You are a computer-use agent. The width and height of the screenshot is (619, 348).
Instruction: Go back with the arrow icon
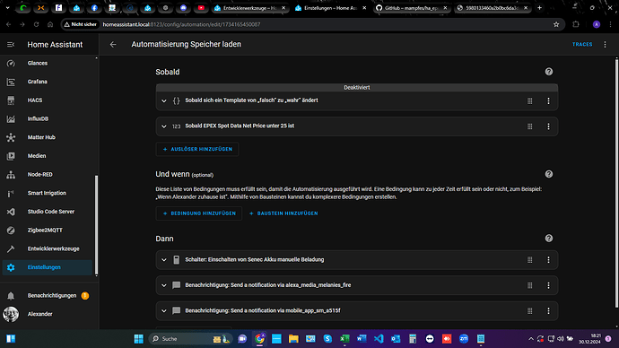(113, 45)
